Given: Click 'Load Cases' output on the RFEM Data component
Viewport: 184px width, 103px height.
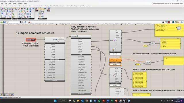Looking at the screenshot, I should click(80, 74).
